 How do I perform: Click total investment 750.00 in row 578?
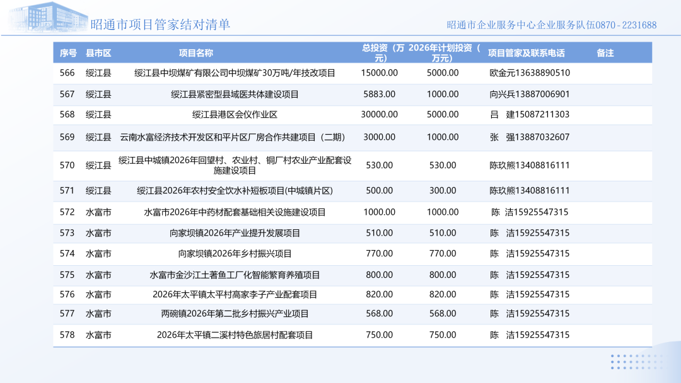click(379, 335)
